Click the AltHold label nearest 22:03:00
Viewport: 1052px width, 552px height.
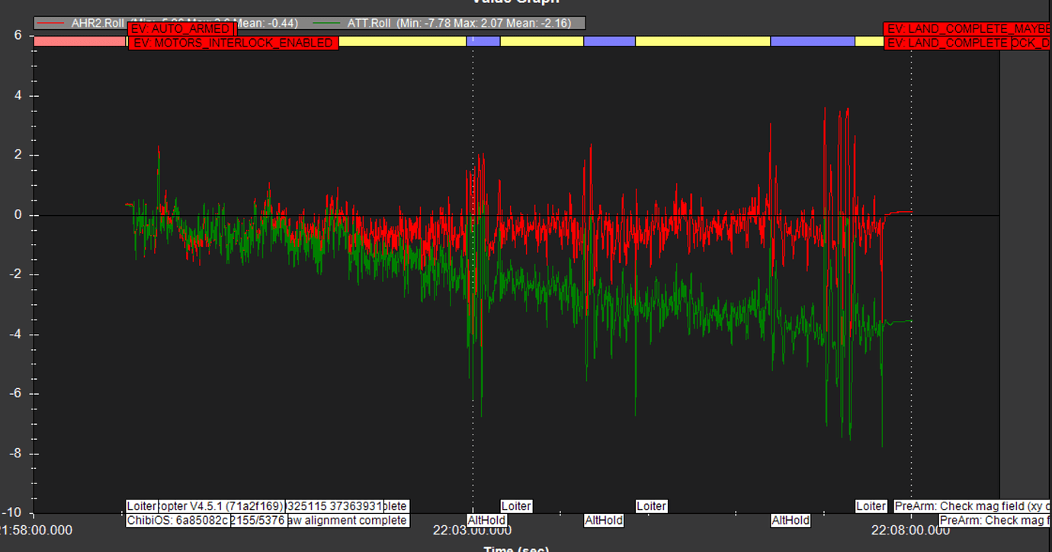tap(486, 521)
